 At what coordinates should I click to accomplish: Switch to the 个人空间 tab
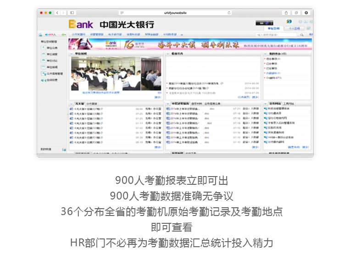point(294,28)
